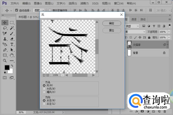This screenshot has height=115, width=173.
Task: Click the Lasso tool
Action: [x=5, y=28]
